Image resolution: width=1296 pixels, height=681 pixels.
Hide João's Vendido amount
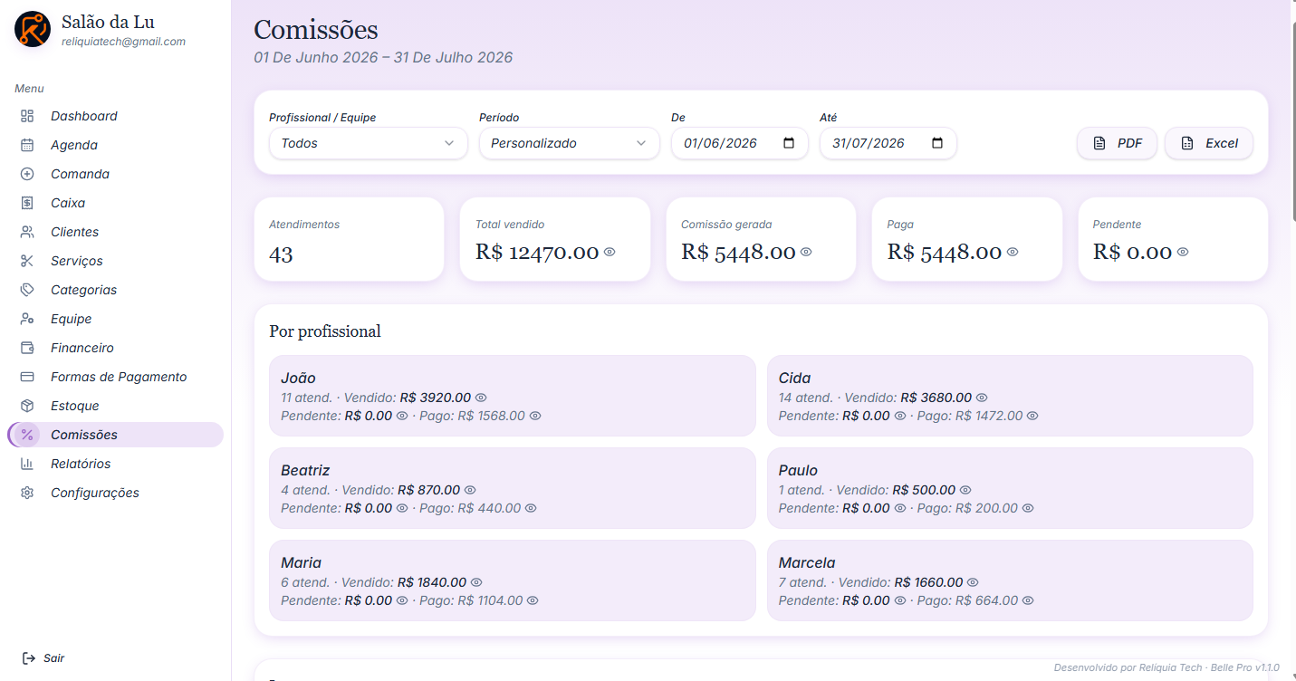pos(482,398)
